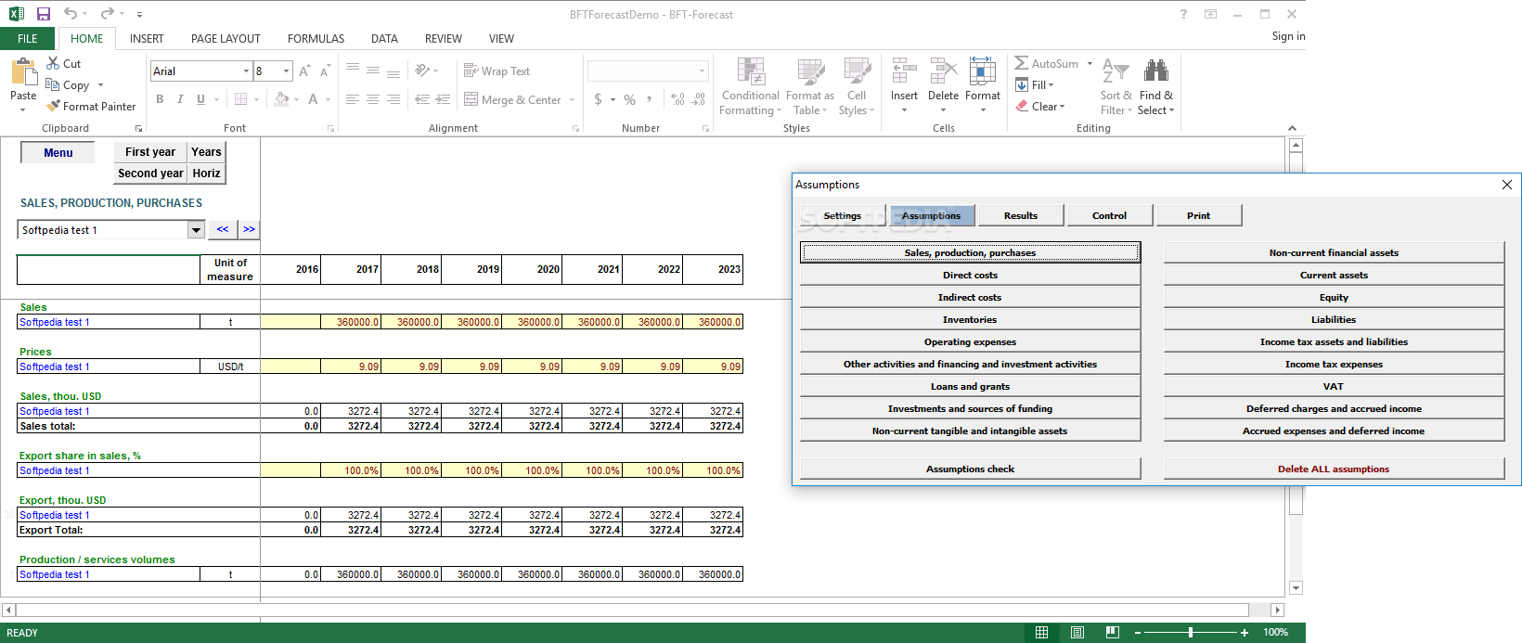Increase decimal places
1522x643 pixels.
point(677,99)
